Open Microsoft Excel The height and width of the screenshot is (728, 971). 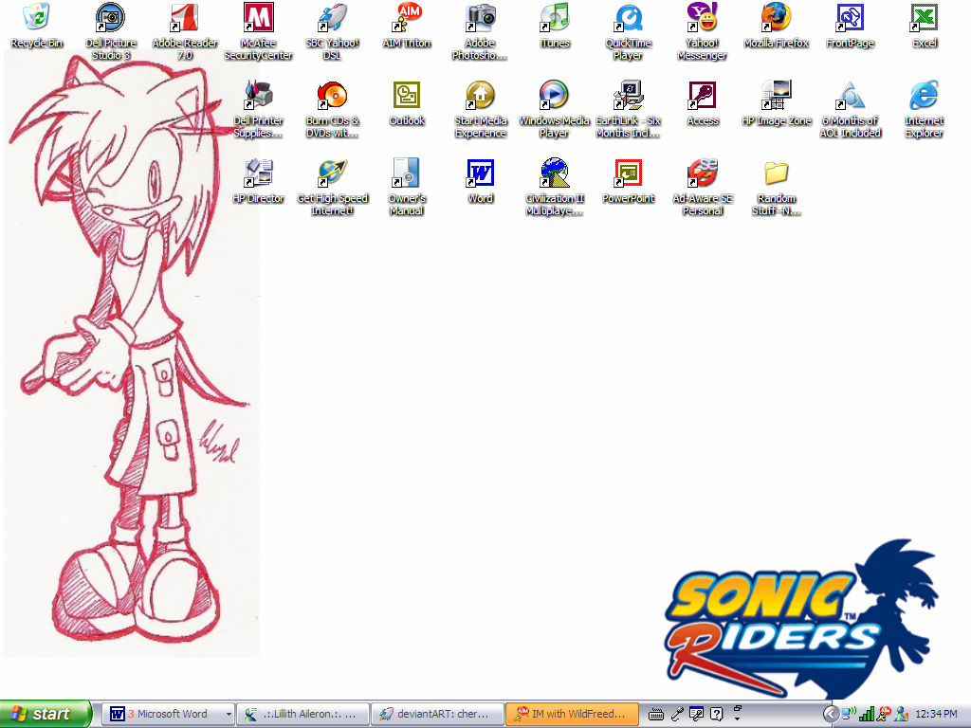(x=925, y=19)
